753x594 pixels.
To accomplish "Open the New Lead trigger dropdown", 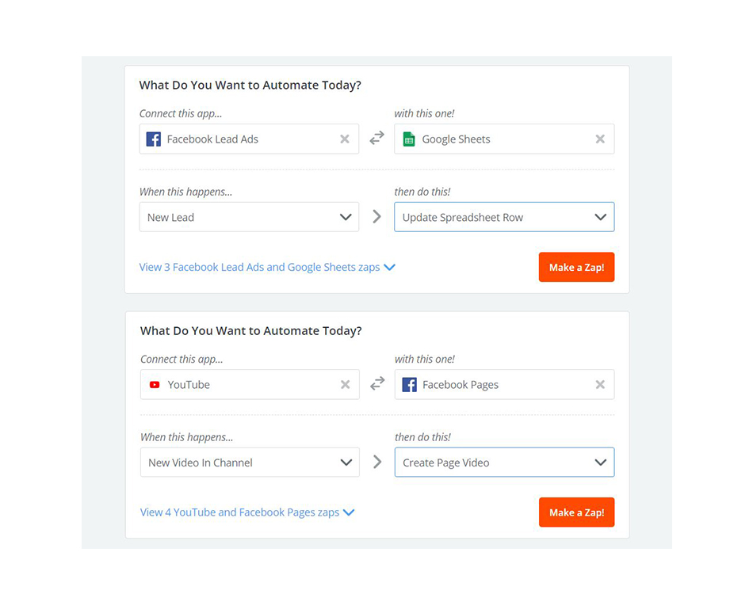I will 249,217.
